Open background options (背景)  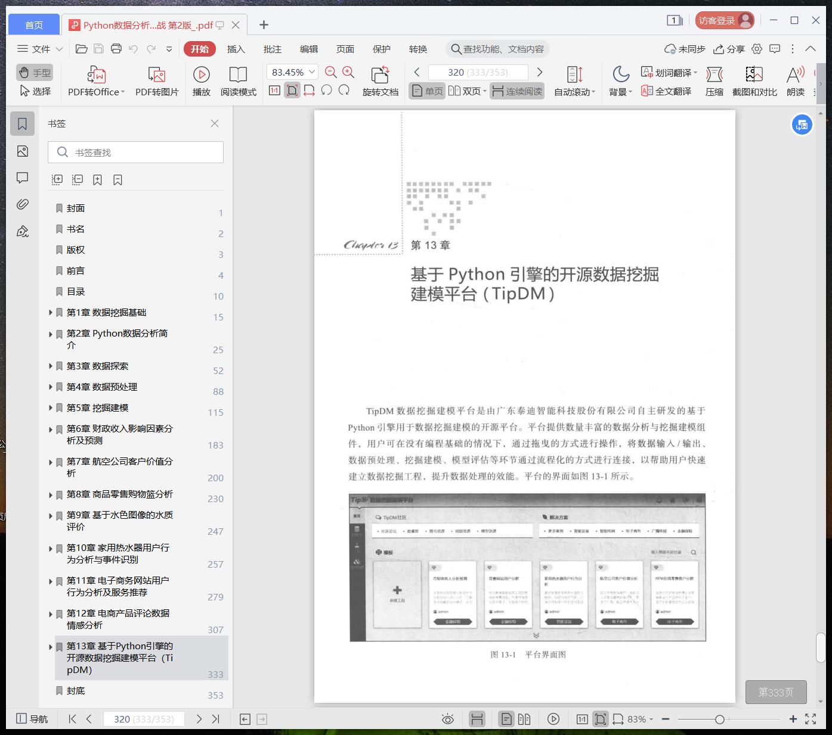[x=620, y=82]
